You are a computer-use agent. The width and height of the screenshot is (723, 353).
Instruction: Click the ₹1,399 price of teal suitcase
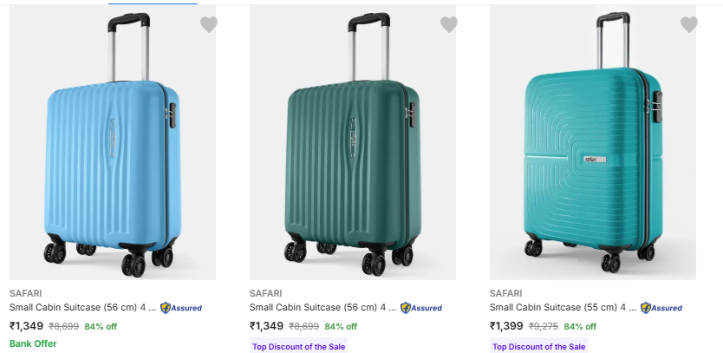[507, 326]
